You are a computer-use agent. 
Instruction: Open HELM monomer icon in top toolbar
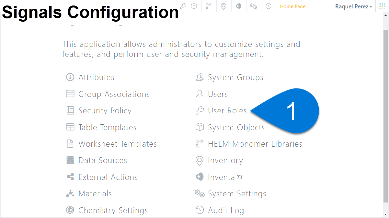point(209,6)
